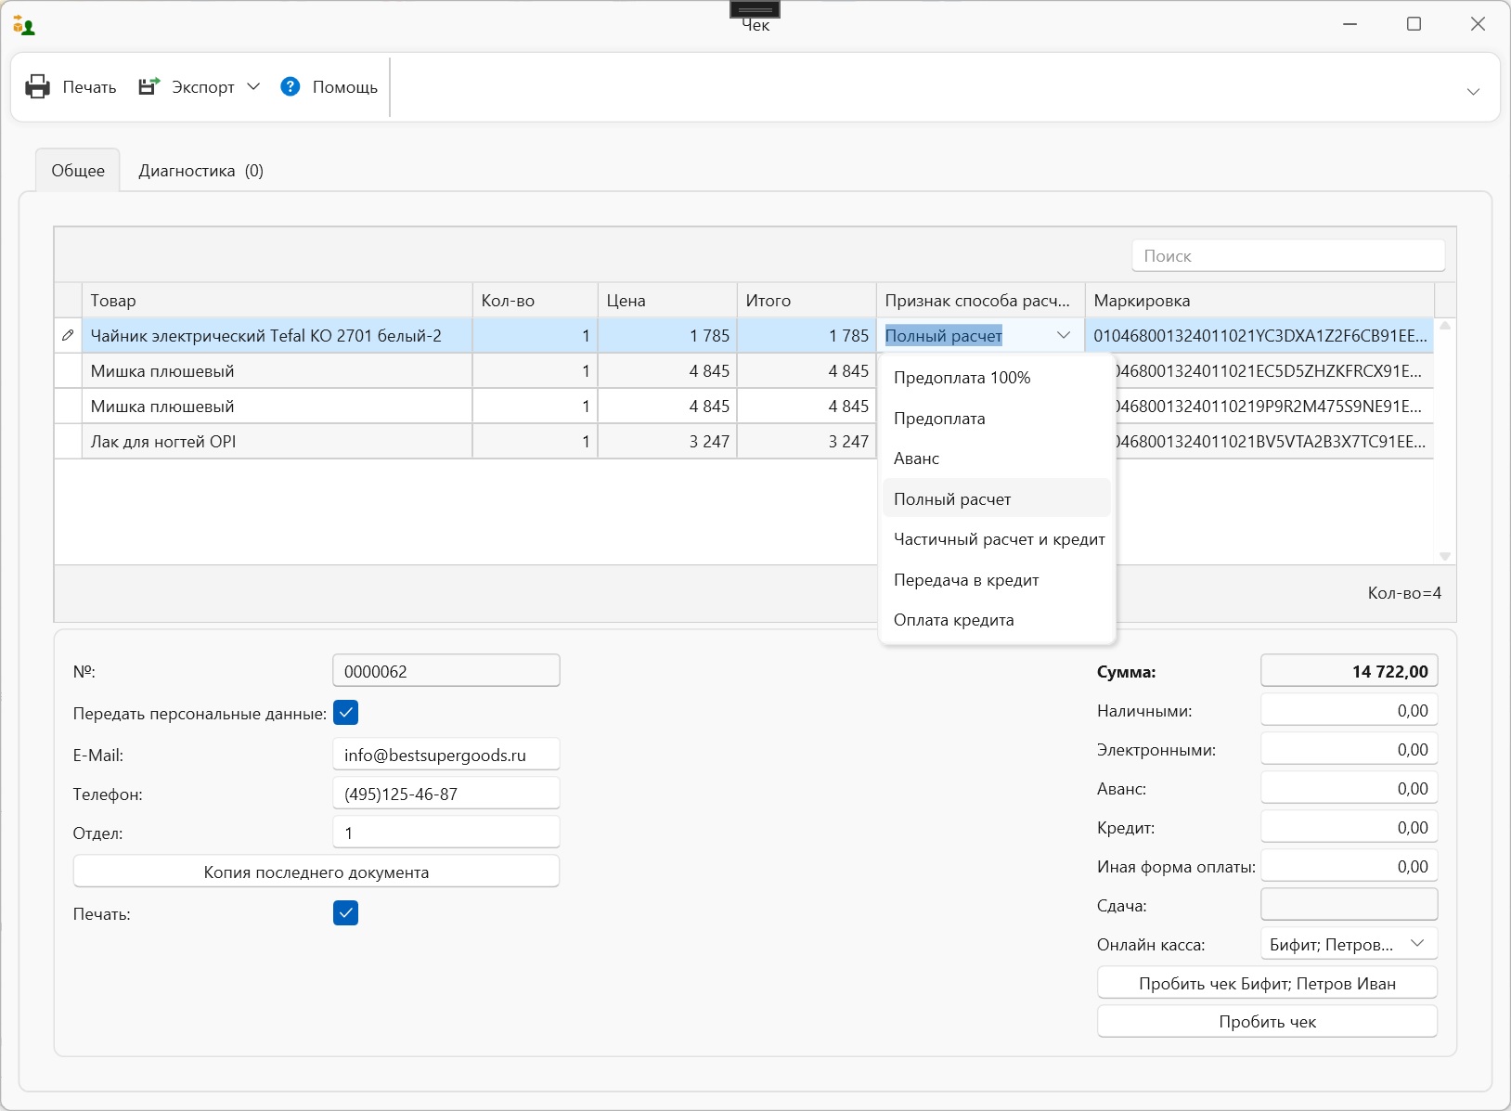Image resolution: width=1511 pixels, height=1111 pixels.
Task: Click Пробить чек Бифит; Петров Иван button
Action: pos(1267,983)
